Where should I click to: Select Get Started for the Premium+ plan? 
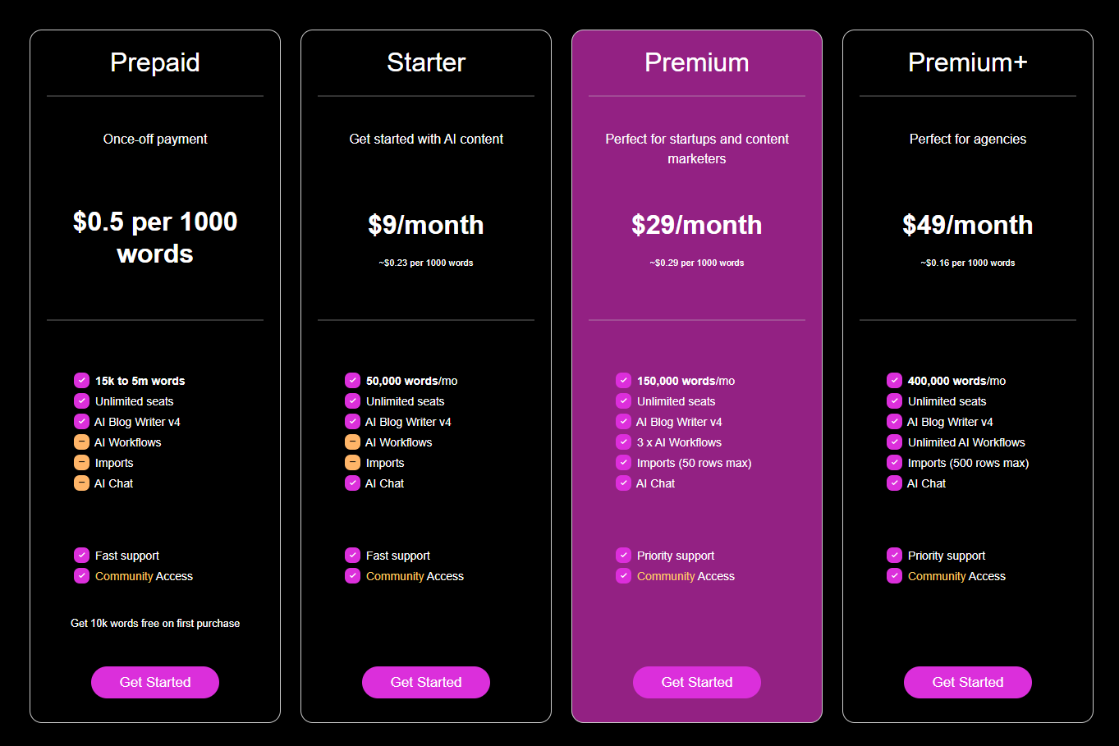(968, 682)
